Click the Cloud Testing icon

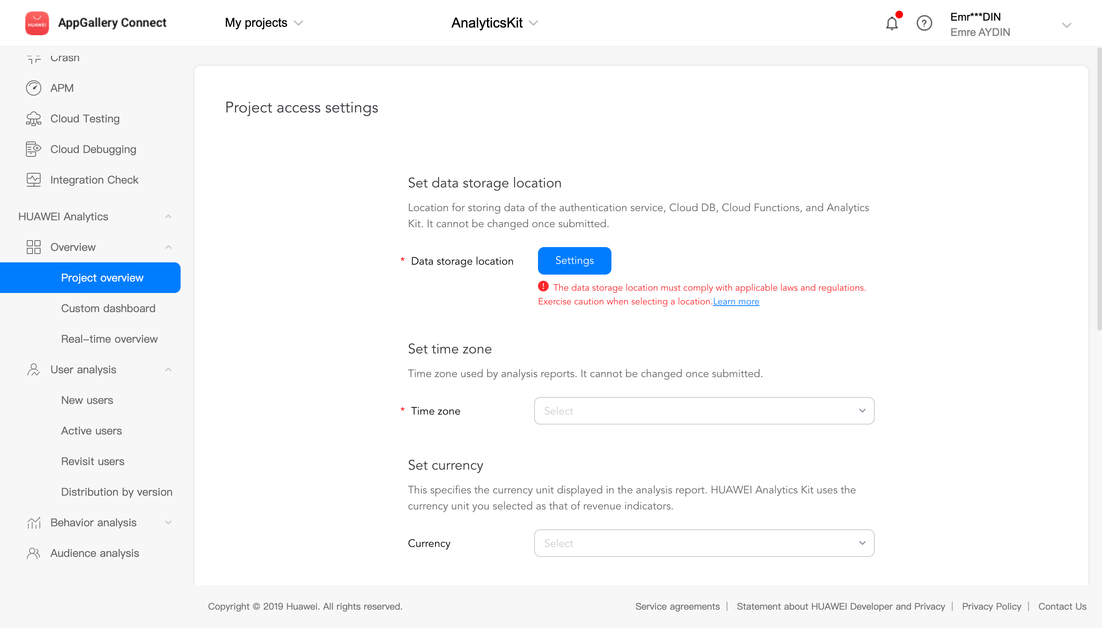point(34,119)
